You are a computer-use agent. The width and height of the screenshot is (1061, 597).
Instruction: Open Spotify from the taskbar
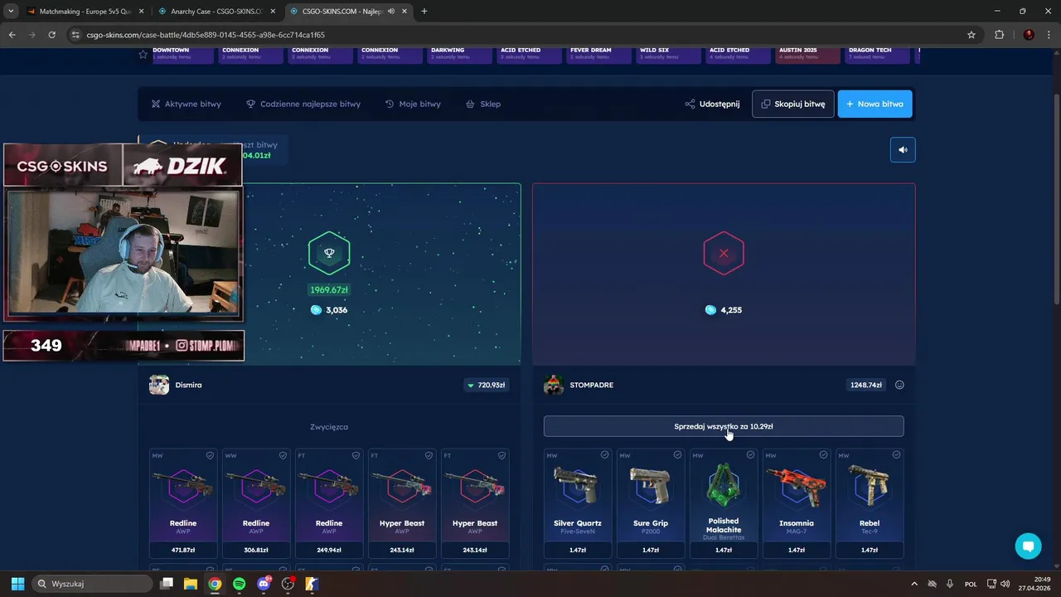click(x=239, y=584)
